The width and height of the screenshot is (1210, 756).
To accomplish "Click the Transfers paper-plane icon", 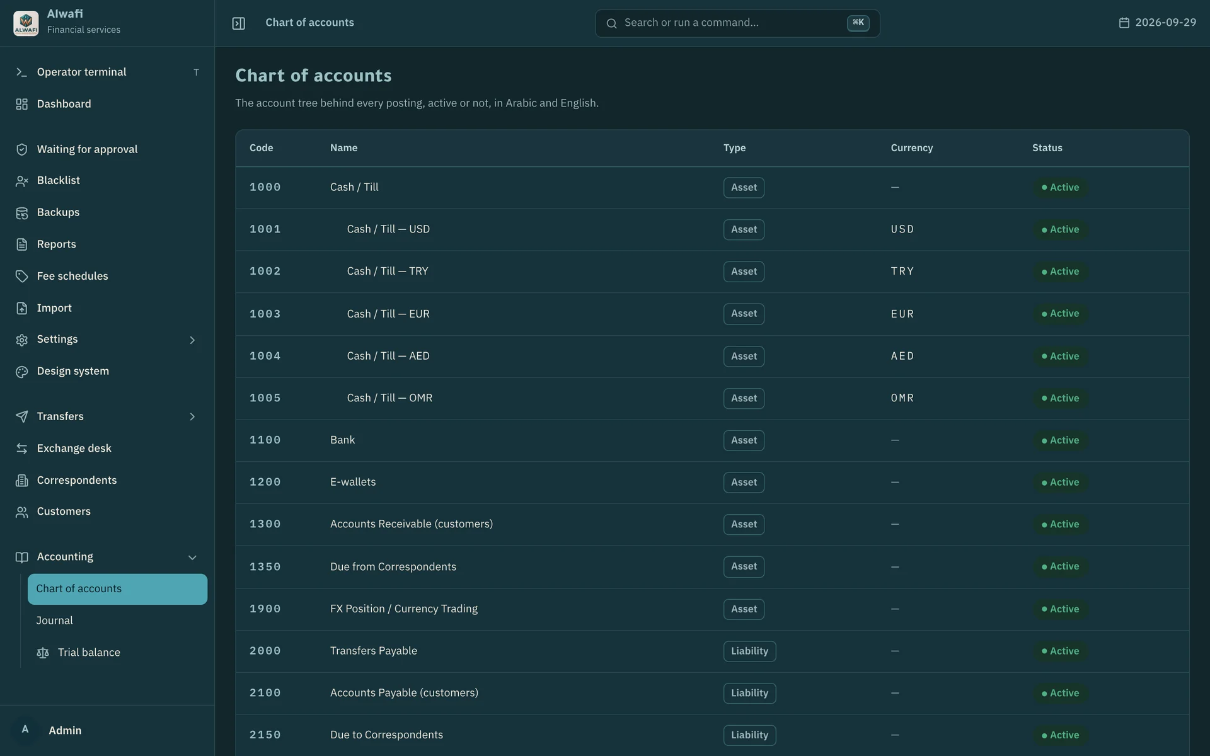I will (22, 416).
